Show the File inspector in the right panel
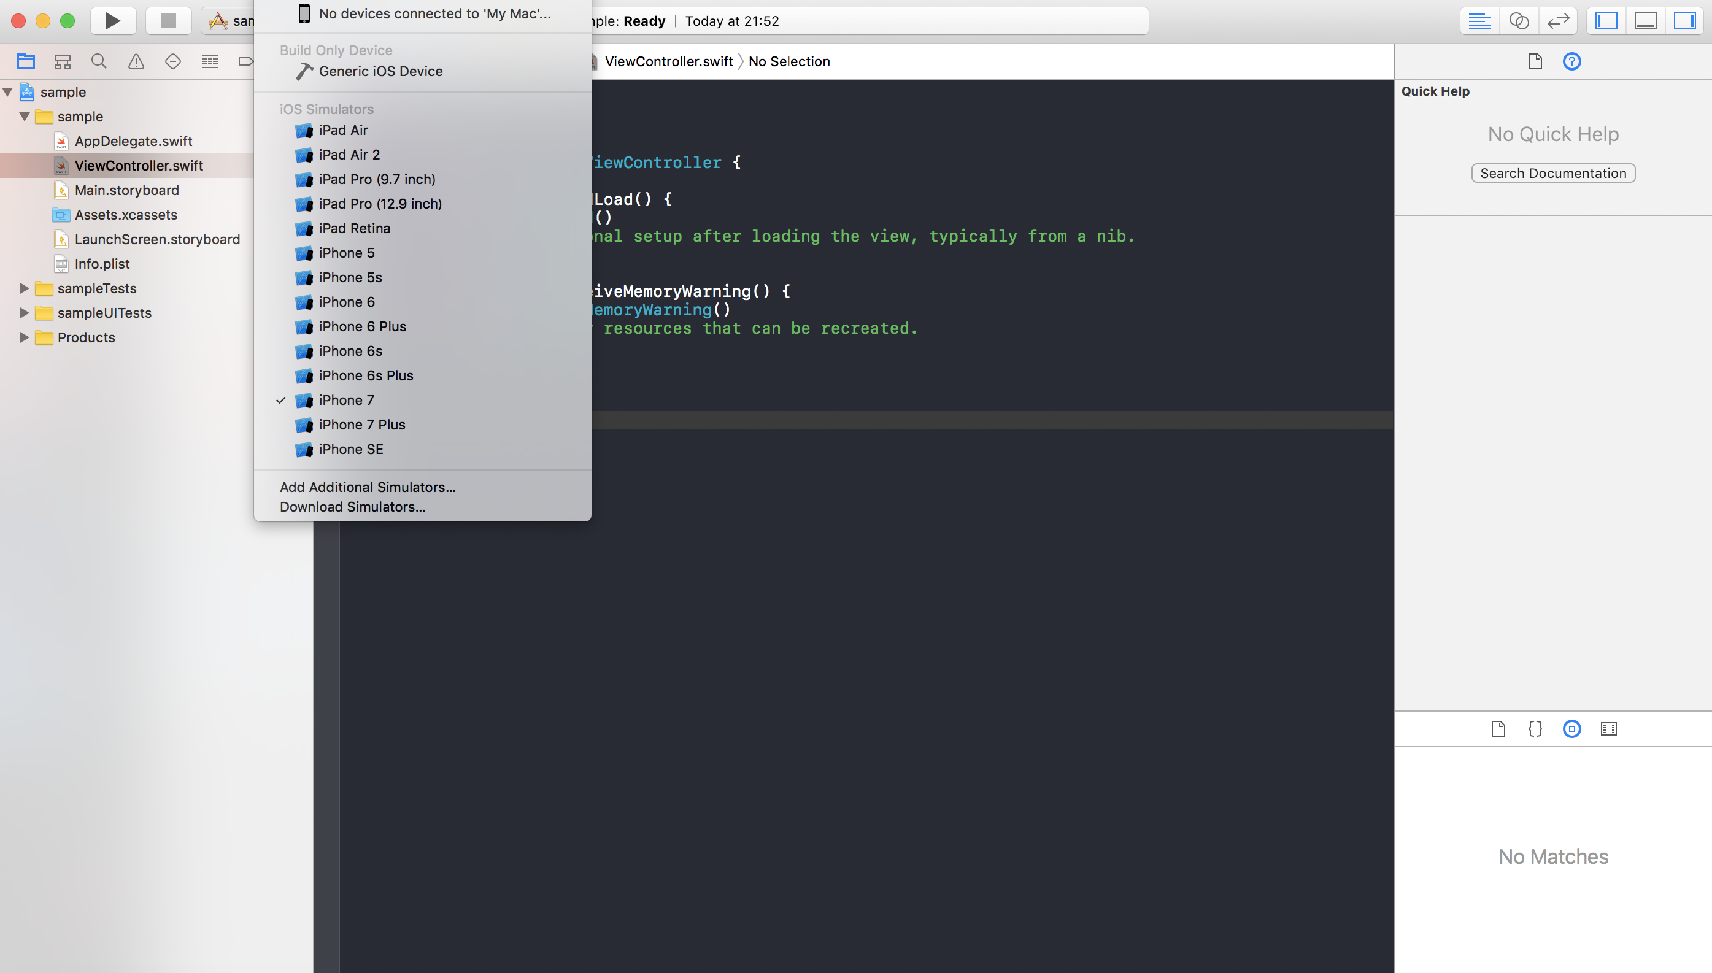This screenshot has height=973, width=1712. [1535, 61]
